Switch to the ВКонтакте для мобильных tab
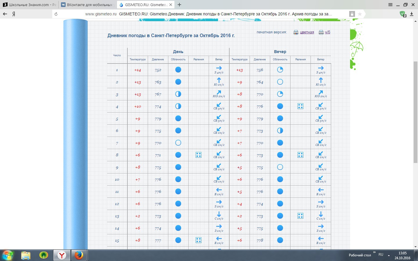 tap(87, 5)
